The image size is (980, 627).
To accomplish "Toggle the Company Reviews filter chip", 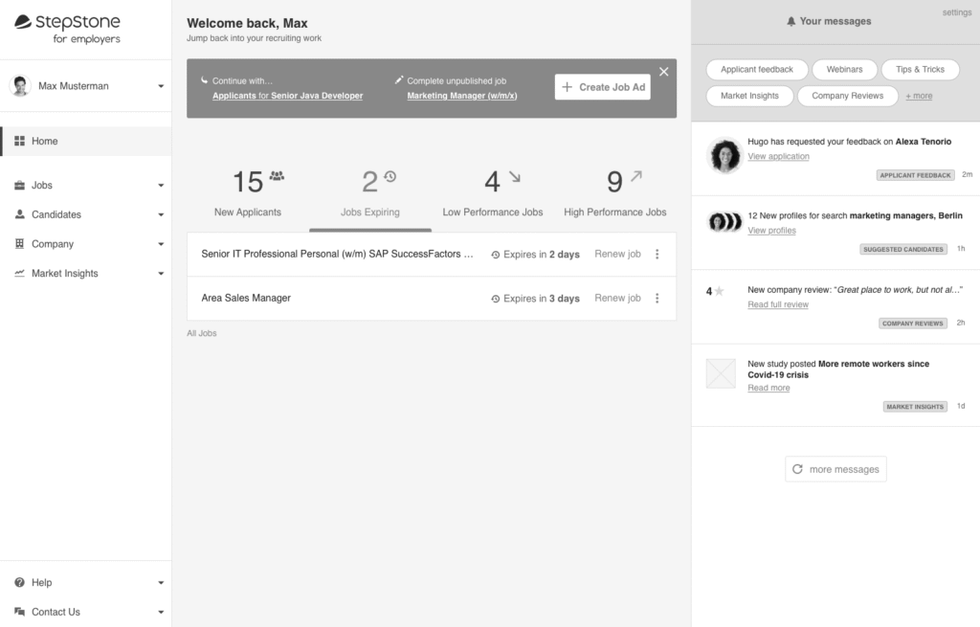I will [x=847, y=96].
